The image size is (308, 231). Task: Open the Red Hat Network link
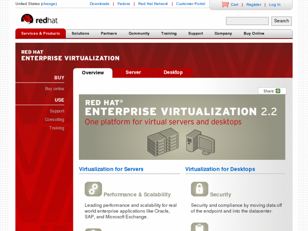click(x=153, y=4)
